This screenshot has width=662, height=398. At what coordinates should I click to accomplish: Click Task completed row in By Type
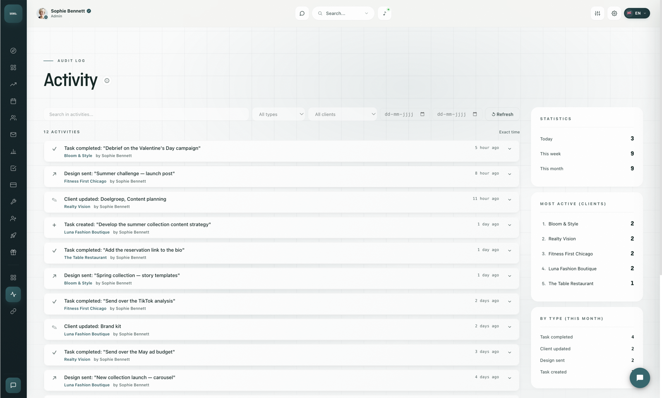[x=587, y=337]
